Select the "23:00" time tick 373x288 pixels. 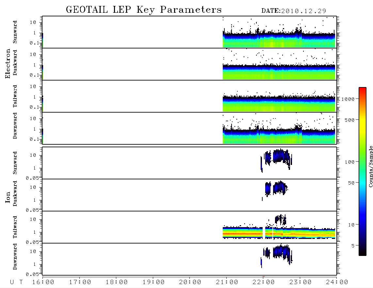coord(300,282)
